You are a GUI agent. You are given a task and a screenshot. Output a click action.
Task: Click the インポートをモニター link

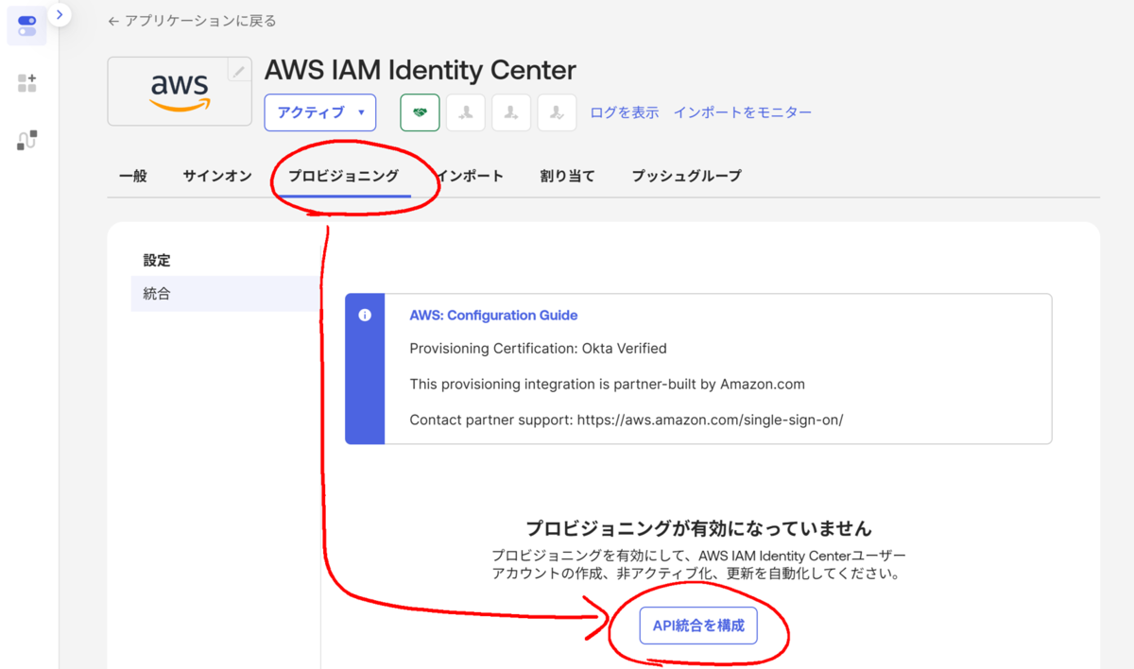743,112
